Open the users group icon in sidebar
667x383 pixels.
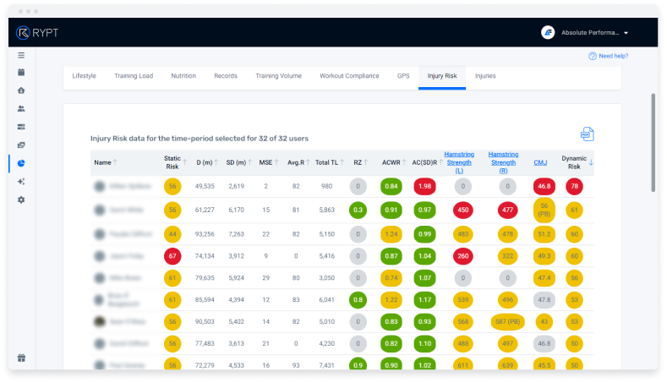click(21, 108)
